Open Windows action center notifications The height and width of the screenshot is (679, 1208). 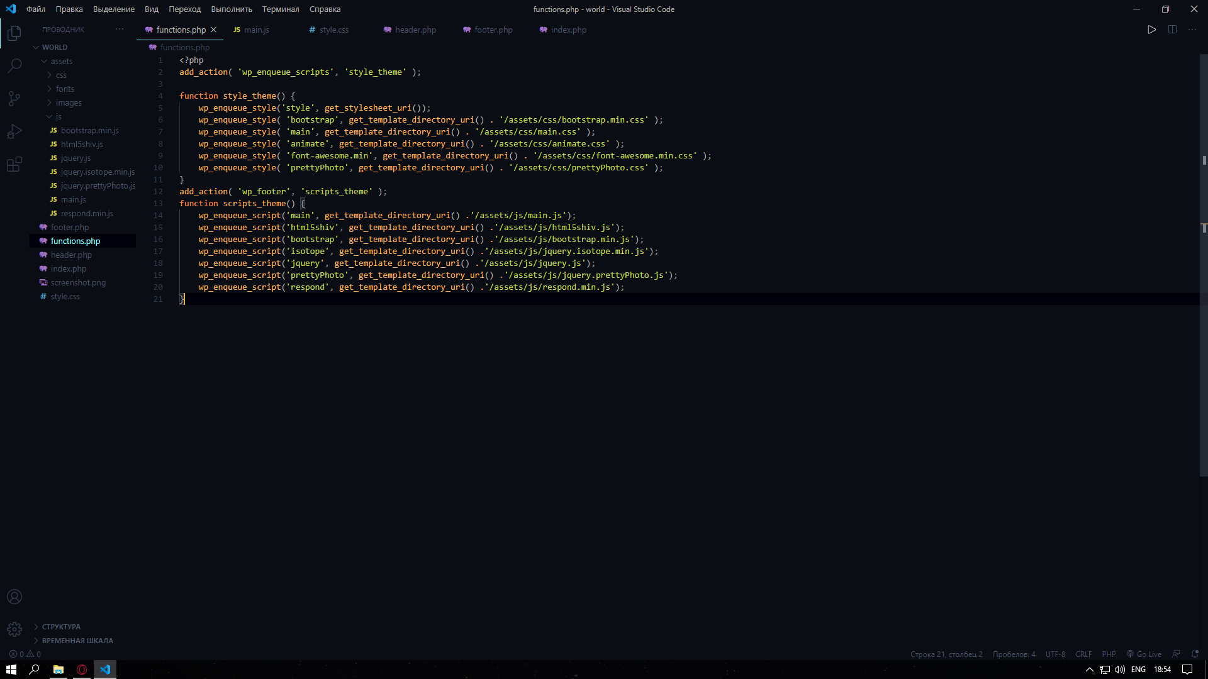pyautogui.click(x=1187, y=670)
